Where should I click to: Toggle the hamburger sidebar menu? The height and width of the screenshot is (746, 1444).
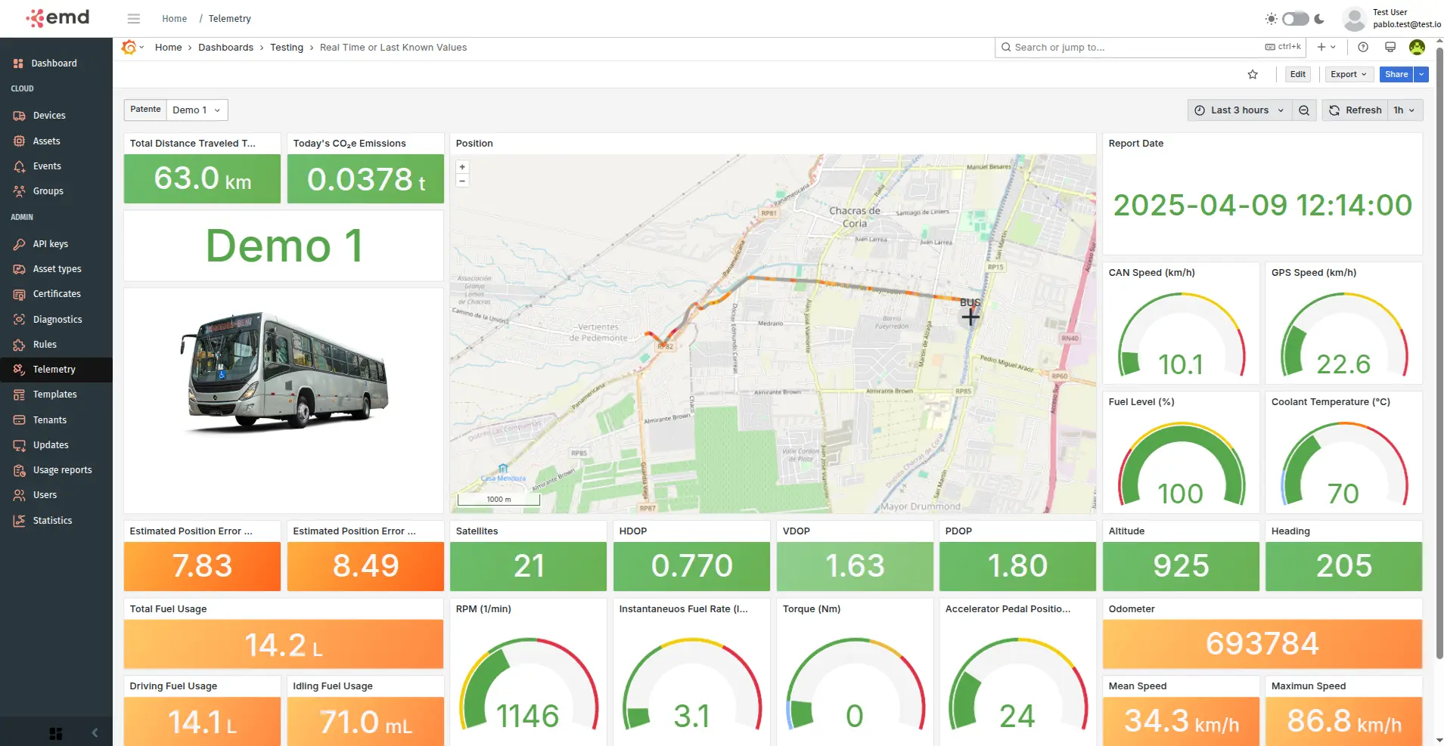[134, 18]
